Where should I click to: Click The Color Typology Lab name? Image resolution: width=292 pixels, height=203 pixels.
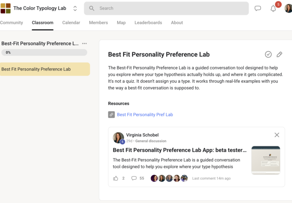click(40, 8)
